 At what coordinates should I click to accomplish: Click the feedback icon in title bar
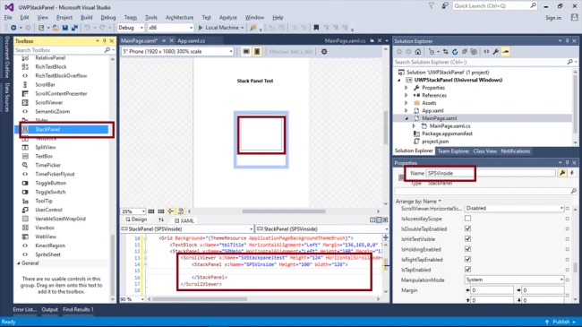tap(445, 6)
